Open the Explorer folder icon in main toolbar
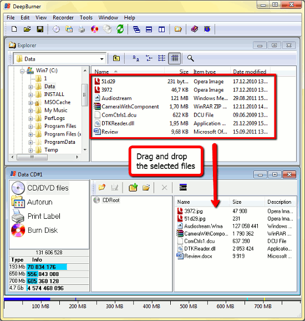The width and height of the screenshot is (305, 321). coord(178,29)
